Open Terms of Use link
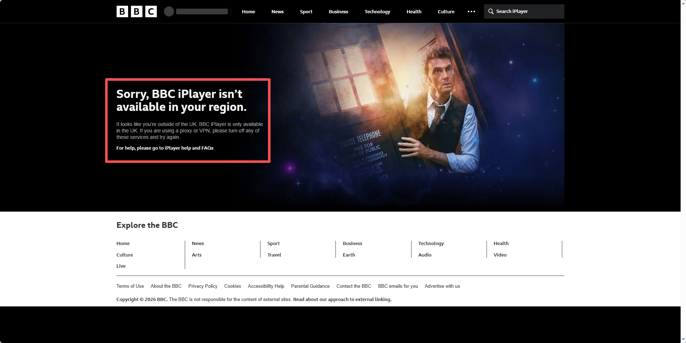 coord(130,286)
